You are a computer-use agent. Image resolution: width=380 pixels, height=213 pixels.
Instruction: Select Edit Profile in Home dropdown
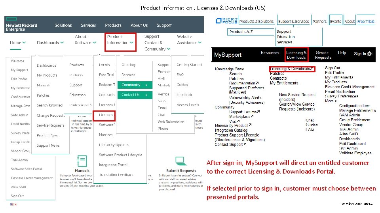[x=19, y=79]
